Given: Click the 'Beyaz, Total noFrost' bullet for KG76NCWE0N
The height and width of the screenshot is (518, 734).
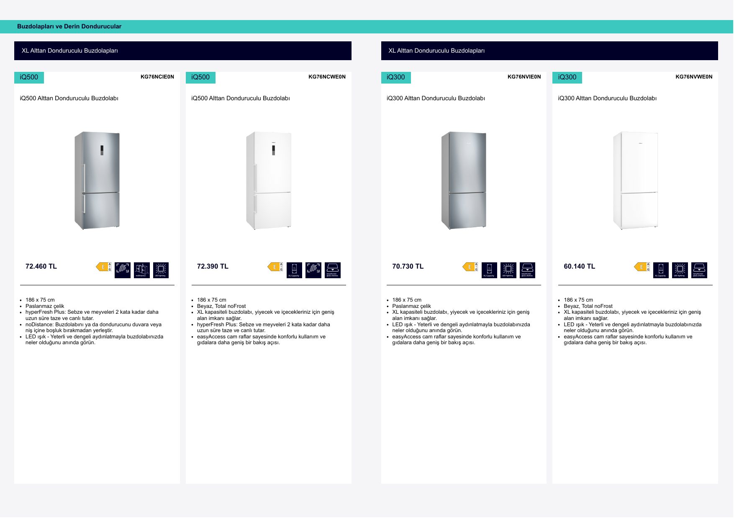Looking at the screenshot, I should (x=221, y=306).
